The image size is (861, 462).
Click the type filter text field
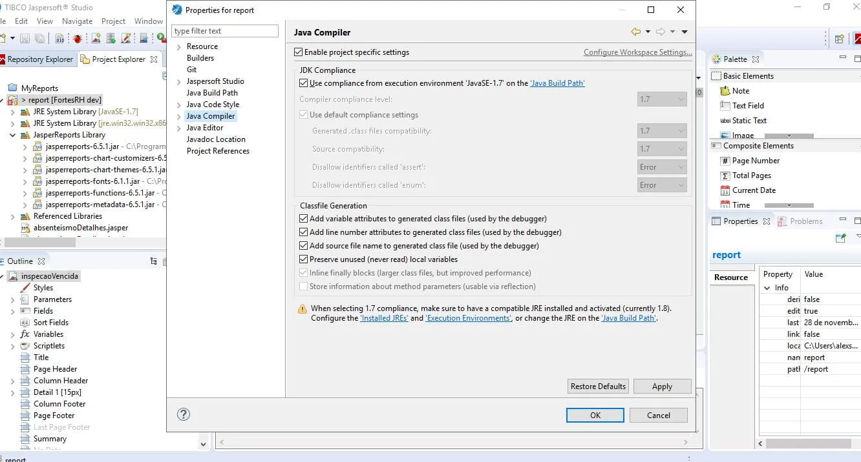point(225,31)
